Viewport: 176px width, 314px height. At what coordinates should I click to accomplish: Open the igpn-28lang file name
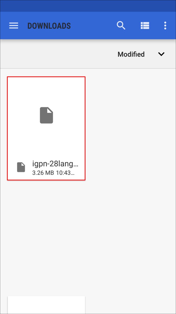point(55,164)
